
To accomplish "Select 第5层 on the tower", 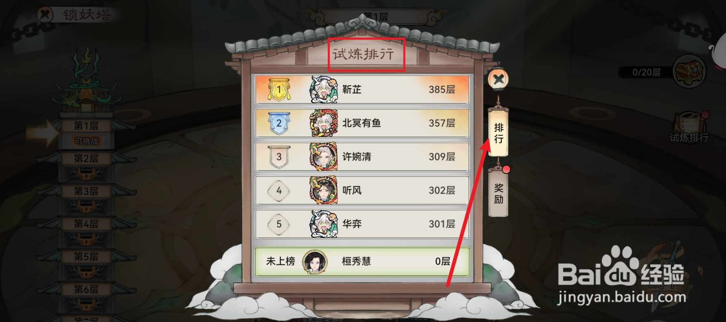I will (x=86, y=257).
